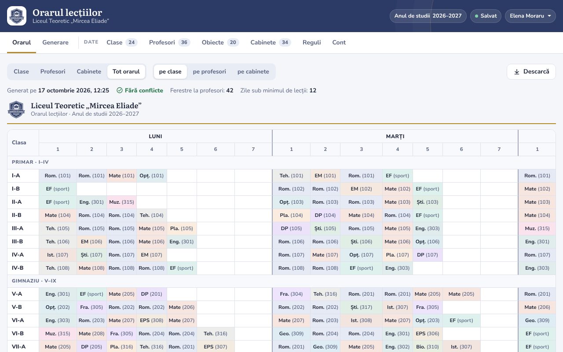Click the green dot in Salvat status
The width and height of the screenshot is (563, 352).
coord(476,16)
